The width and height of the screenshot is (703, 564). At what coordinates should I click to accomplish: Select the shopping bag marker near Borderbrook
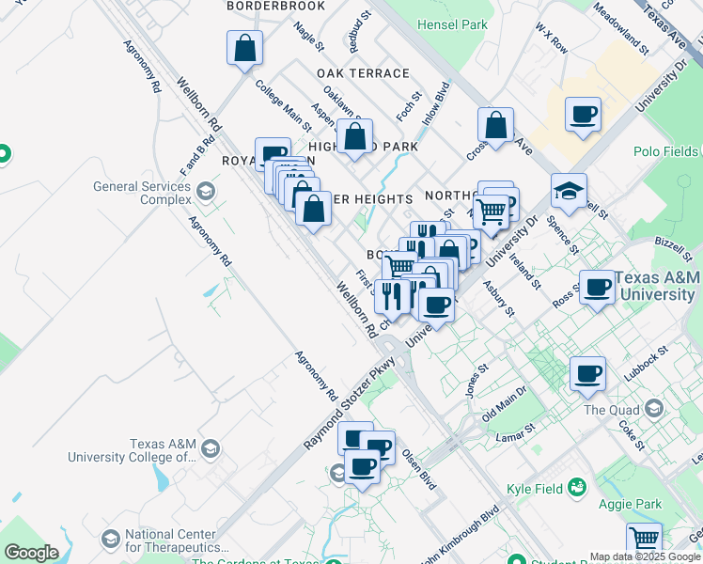tap(244, 51)
